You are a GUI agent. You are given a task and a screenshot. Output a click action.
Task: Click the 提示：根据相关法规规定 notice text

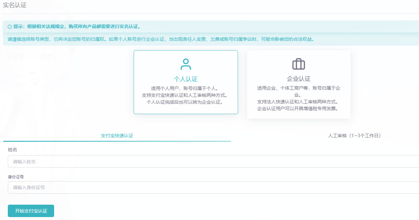point(77,27)
